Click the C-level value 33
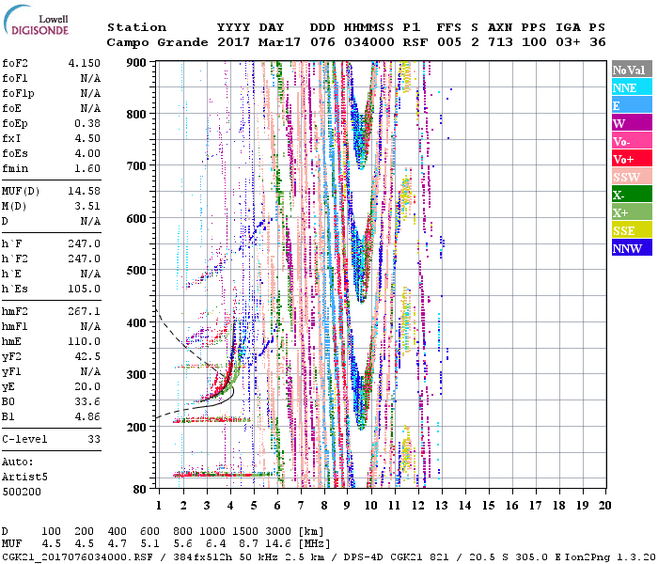Viewport: 658px width, 564px height. 94,439
